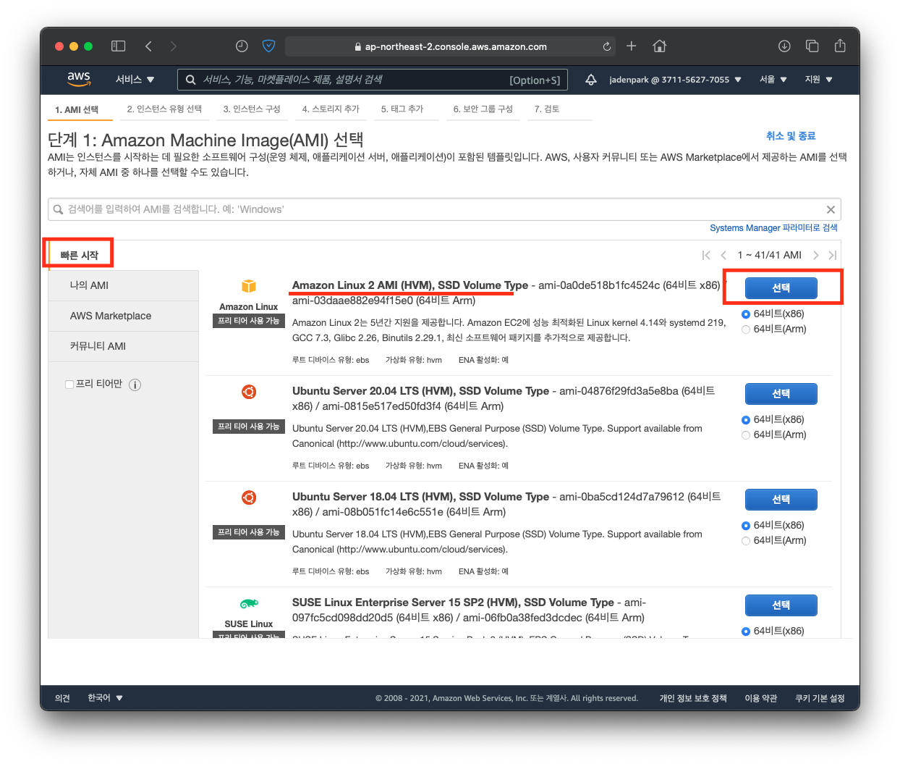The image size is (900, 764).
Task: Open the privacy shield icon
Action: [268, 46]
